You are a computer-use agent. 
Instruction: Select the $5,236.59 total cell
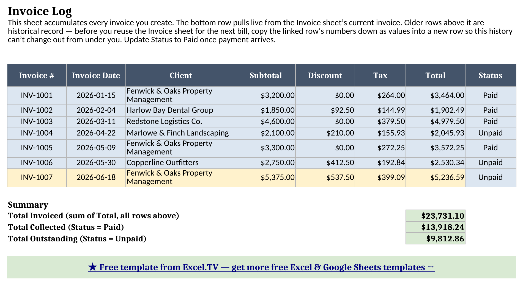pyautogui.click(x=436, y=177)
